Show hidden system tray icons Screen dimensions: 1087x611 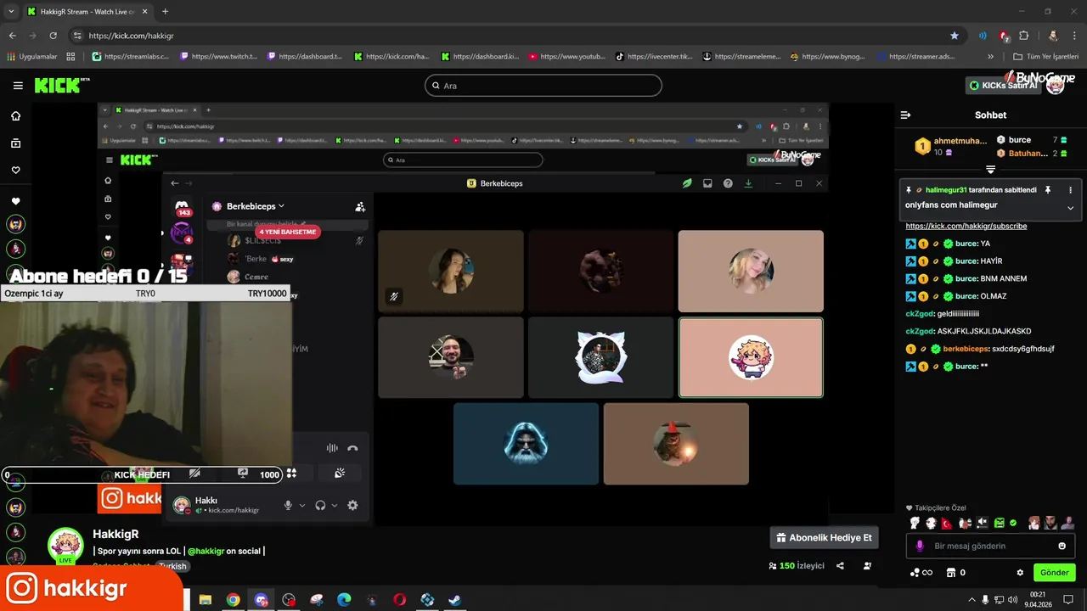point(972,599)
